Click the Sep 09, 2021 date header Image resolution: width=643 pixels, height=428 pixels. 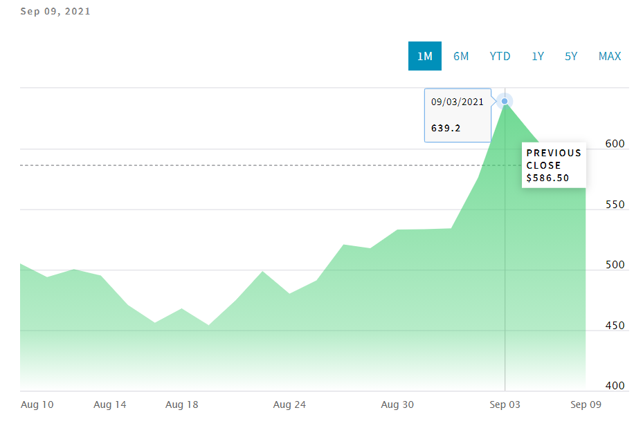[55, 12]
